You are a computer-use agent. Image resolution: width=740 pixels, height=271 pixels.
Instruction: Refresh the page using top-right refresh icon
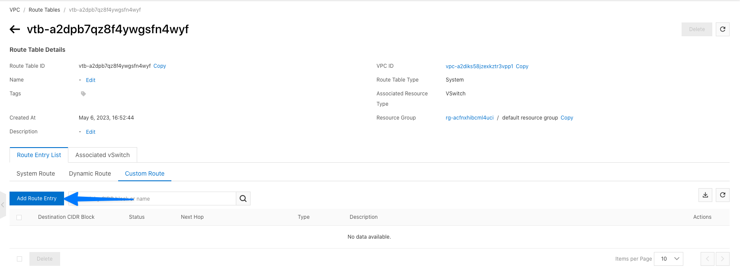[722, 29]
